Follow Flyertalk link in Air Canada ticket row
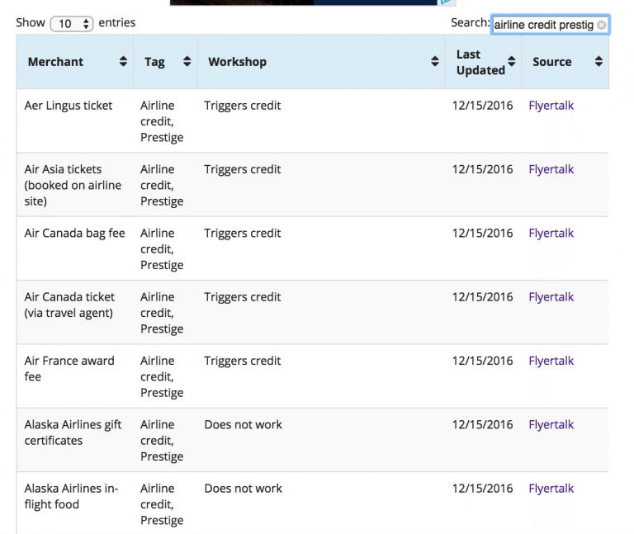The width and height of the screenshot is (634, 534). coord(551,297)
